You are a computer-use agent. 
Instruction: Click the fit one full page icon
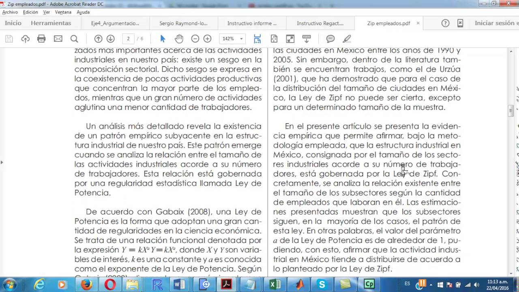pos(274,39)
